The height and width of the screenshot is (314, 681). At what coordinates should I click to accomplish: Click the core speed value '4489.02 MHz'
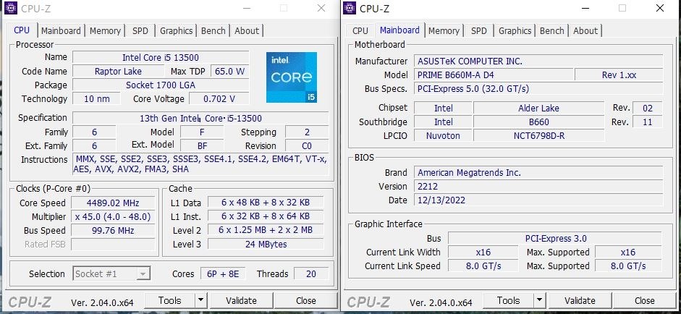point(113,203)
